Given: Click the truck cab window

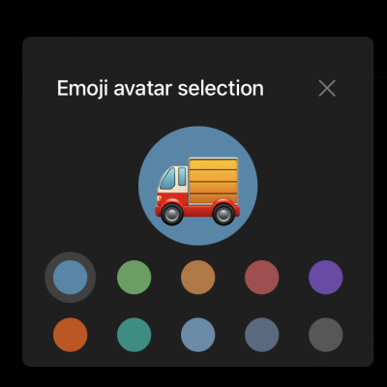Looking at the screenshot, I should click(x=168, y=178).
